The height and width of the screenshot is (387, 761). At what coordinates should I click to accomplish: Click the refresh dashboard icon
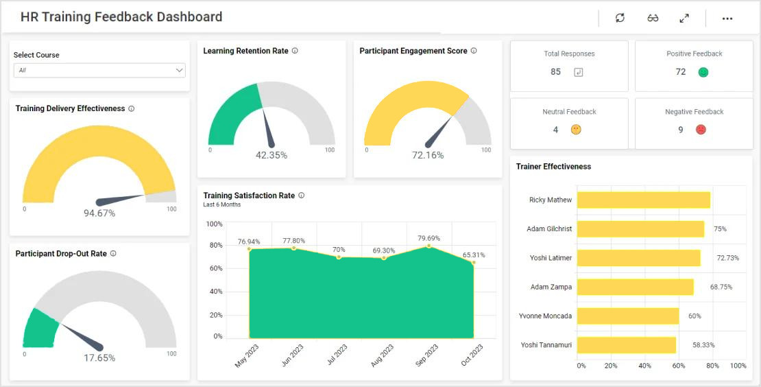pyautogui.click(x=620, y=18)
